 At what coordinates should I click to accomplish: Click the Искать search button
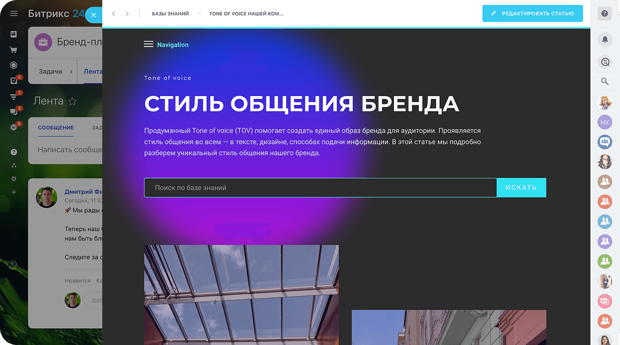pos(521,188)
